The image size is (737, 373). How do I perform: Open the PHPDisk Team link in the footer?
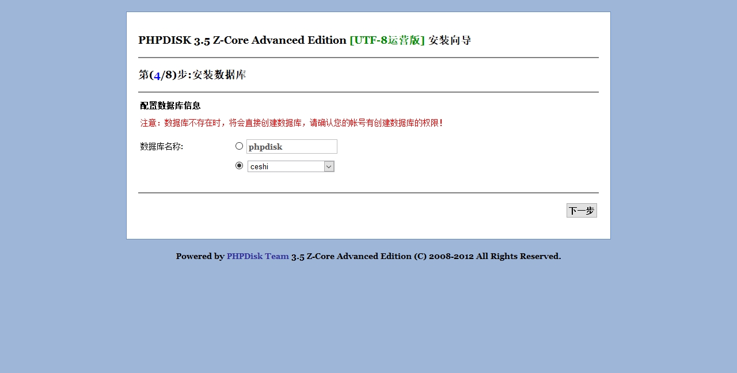tap(257, 256)
